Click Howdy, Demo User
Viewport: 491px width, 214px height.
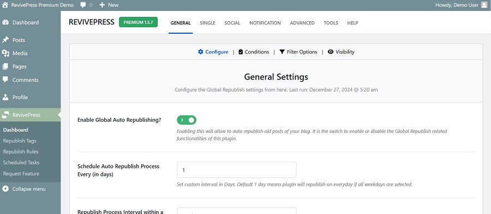[x=457, y=5]
